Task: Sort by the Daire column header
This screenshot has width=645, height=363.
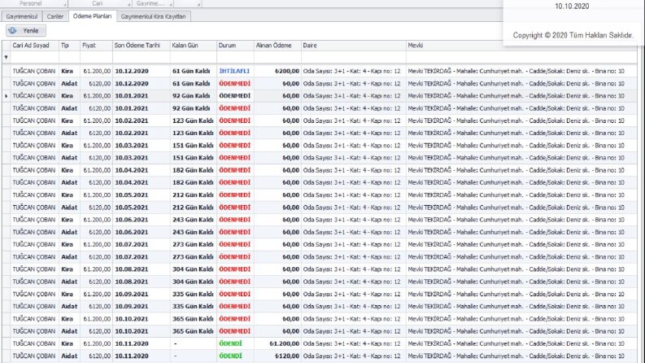Action: 353,46
